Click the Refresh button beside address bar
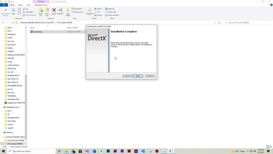This screenshot has height=154, width=273. [219, 23]
